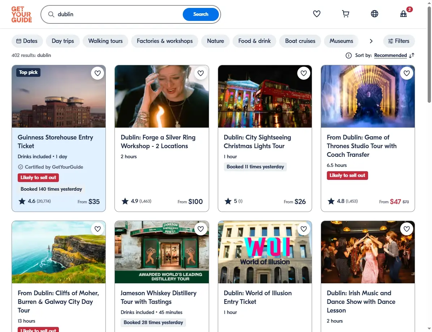Image resolution: width=432 pixels, height=332 pixels.
Task: Click 'Booked 28 times yesterday' label
Action: 153,322
